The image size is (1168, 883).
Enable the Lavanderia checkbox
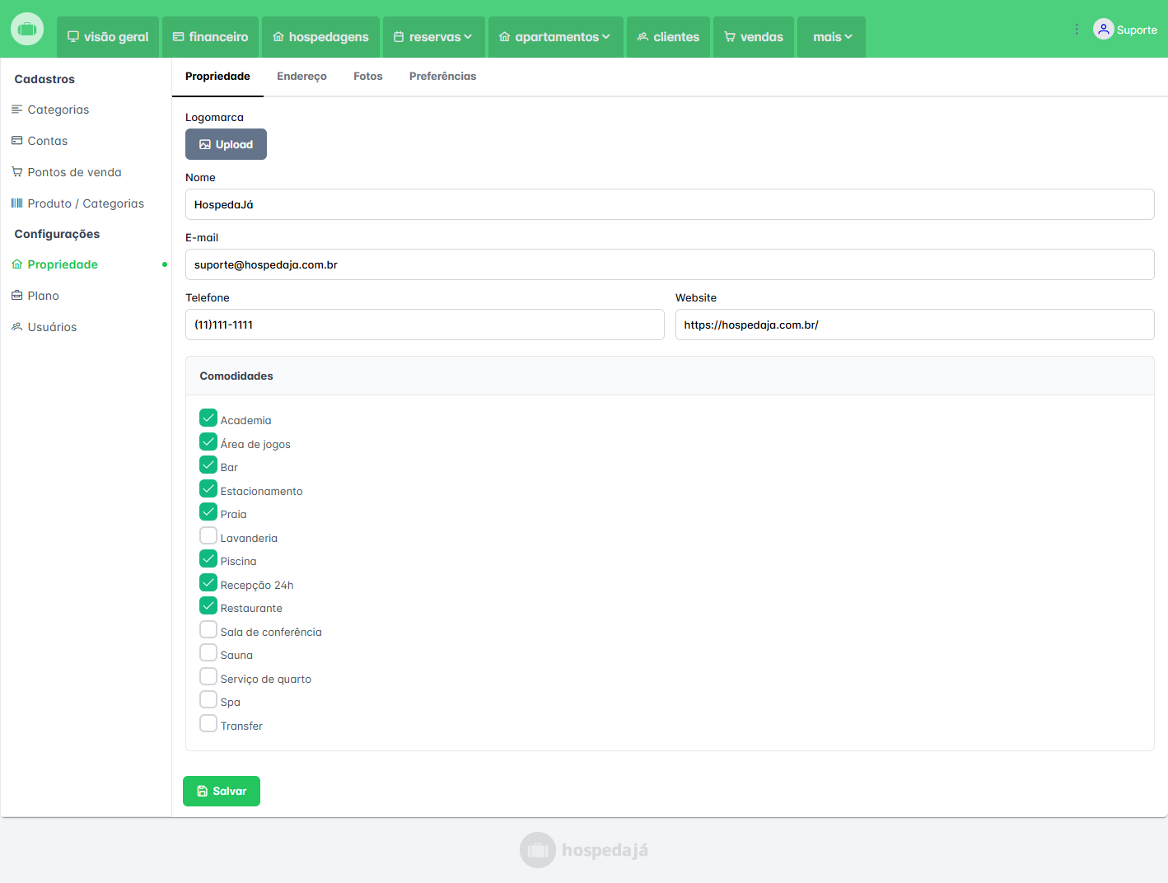click(208, 536)
